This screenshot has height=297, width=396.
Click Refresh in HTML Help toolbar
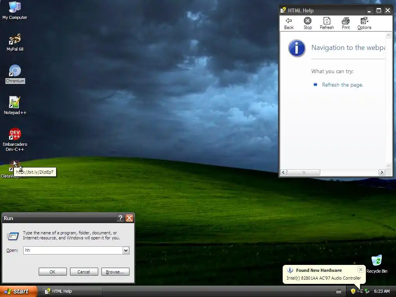[326, 24]
